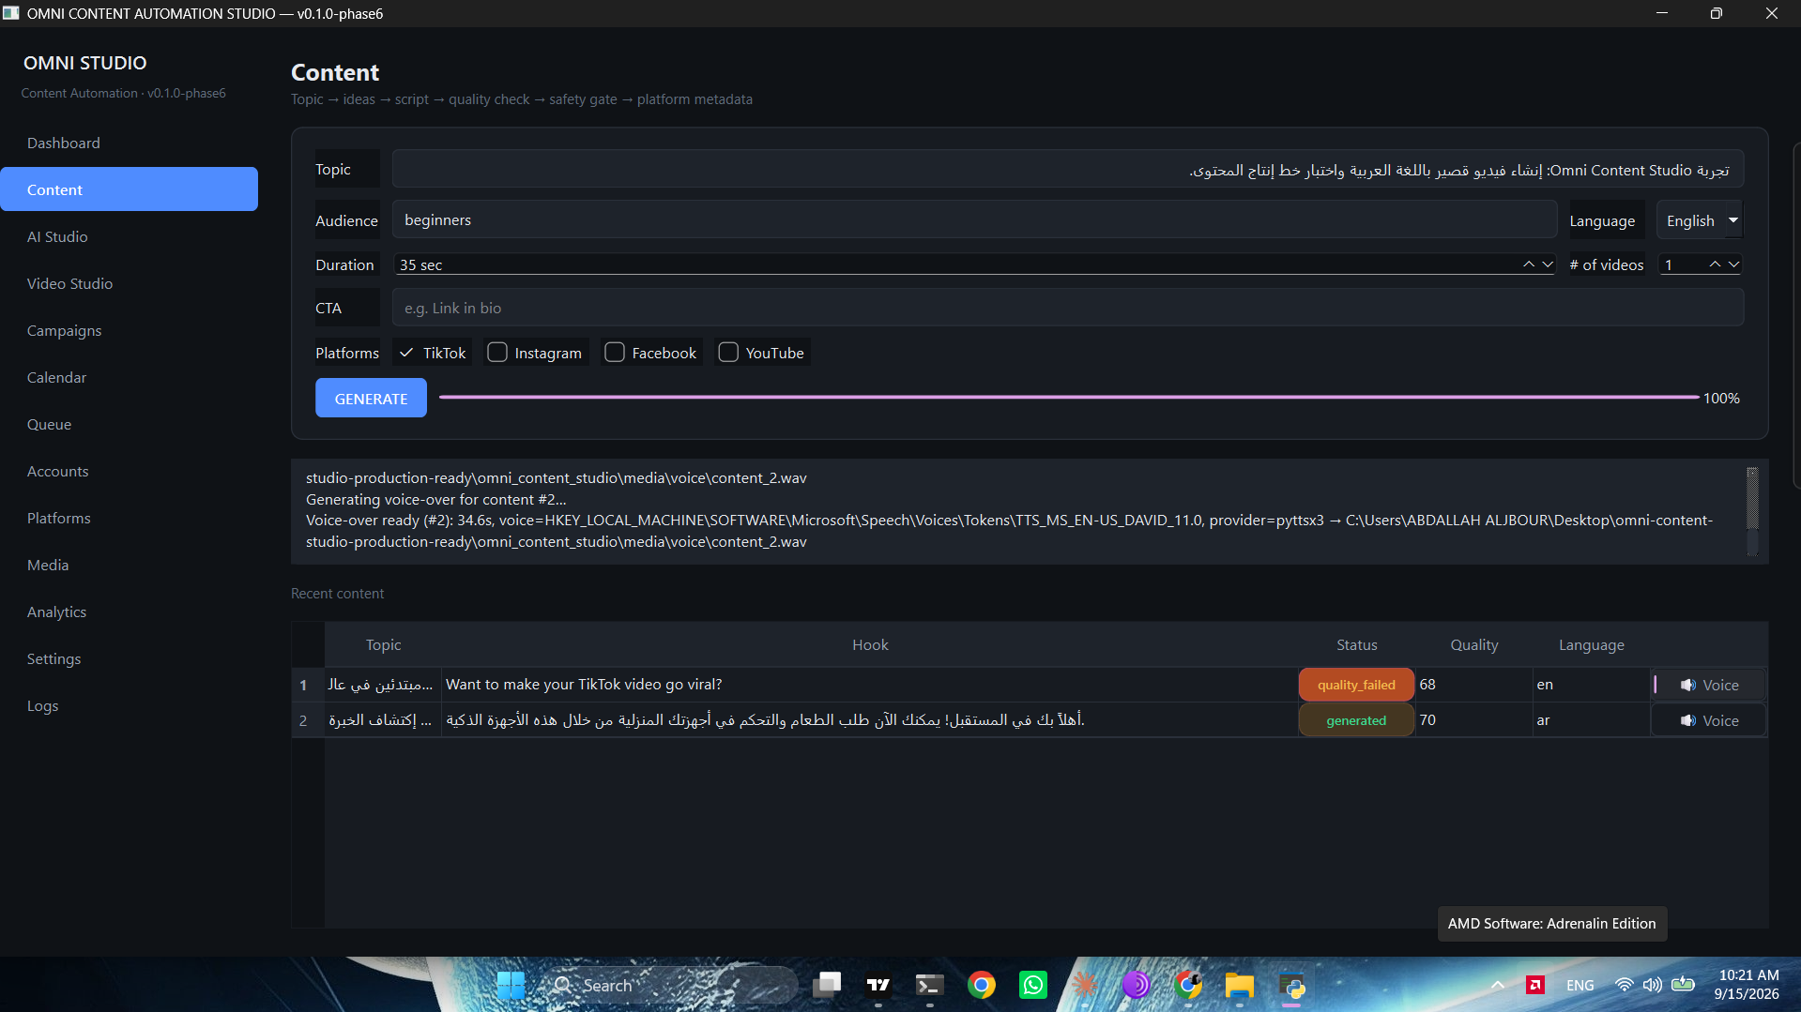Viewport: 1801px width, 1012px height.
Task: Open the Python app taskbar icon
Action: (1291, 985)
